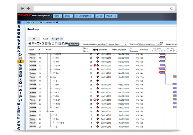Screen dimensions: 193x135
Task: Reload the page in the browser
Action: [x=172, y=8]
